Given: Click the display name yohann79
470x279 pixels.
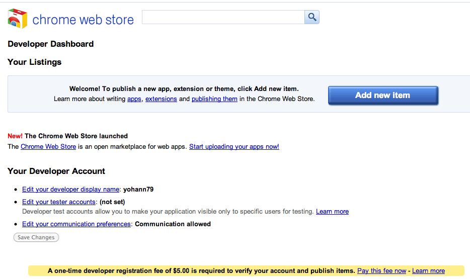Looking at the screenshot, I should [138, 189].
